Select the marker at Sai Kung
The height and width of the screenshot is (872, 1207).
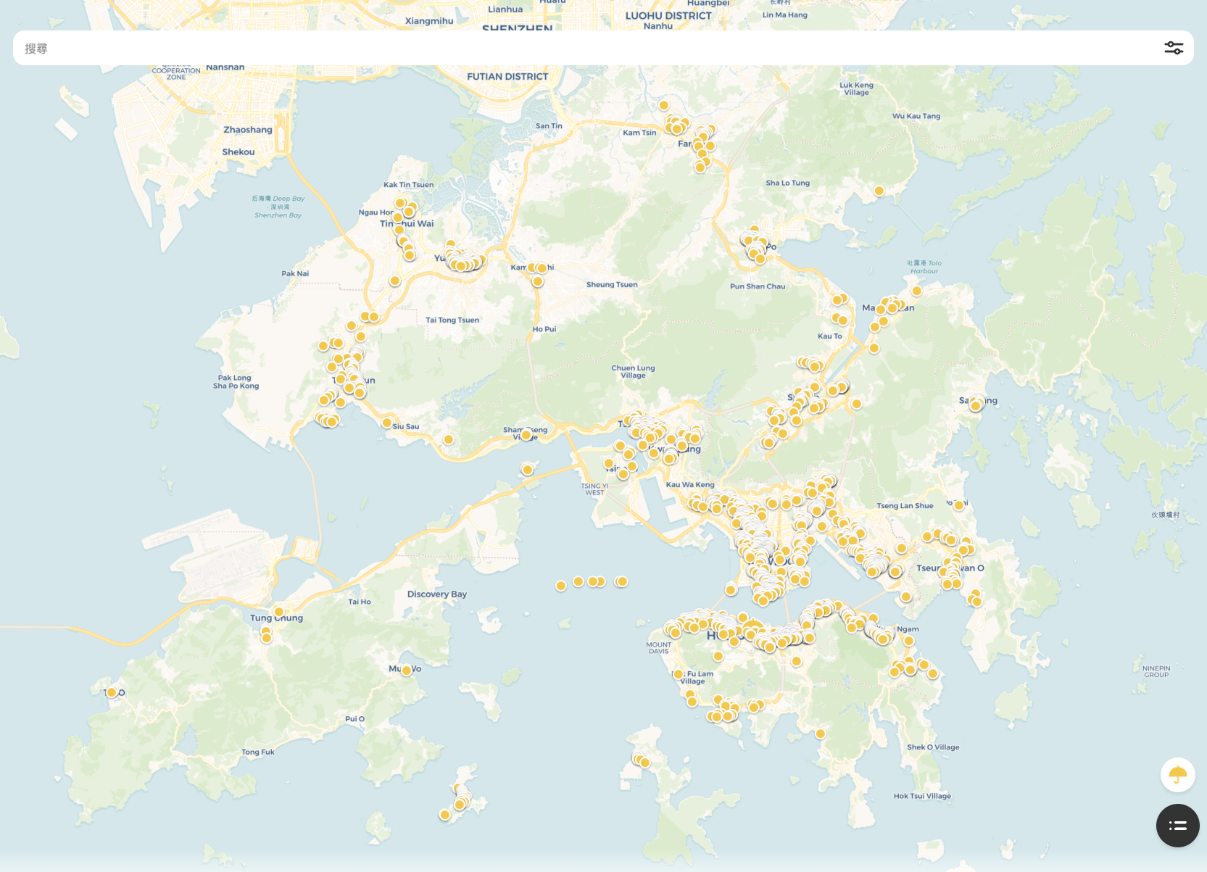[x=976, y=406]
